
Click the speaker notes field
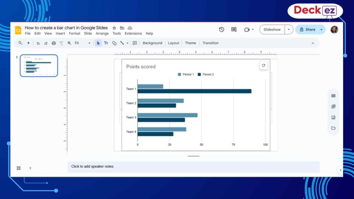138,166
